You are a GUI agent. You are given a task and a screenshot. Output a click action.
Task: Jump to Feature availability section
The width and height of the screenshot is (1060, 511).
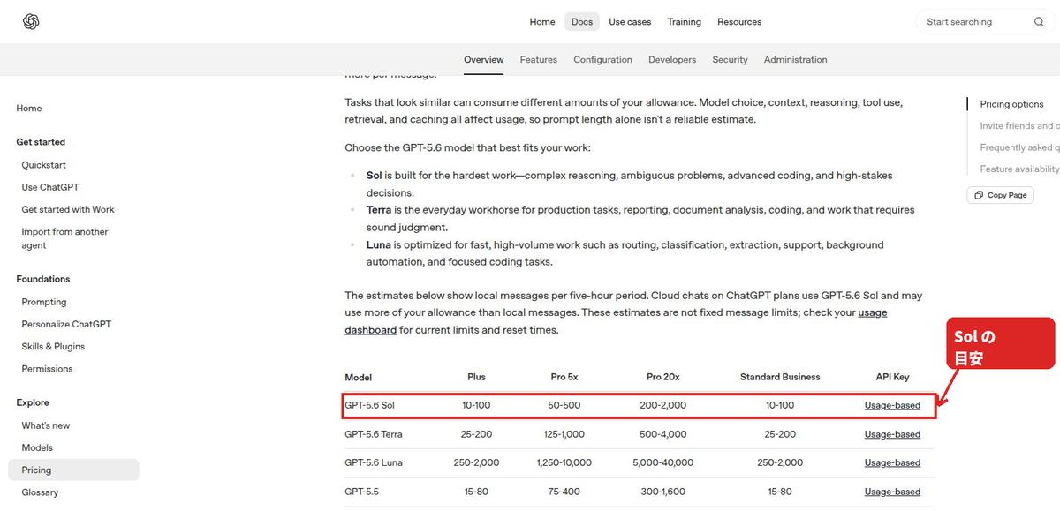[1019, 169]
